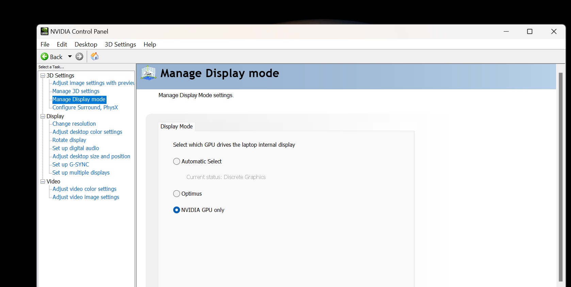Open Adjust video color settings
This screenshot has width=571, height=287.
[84, 189]
